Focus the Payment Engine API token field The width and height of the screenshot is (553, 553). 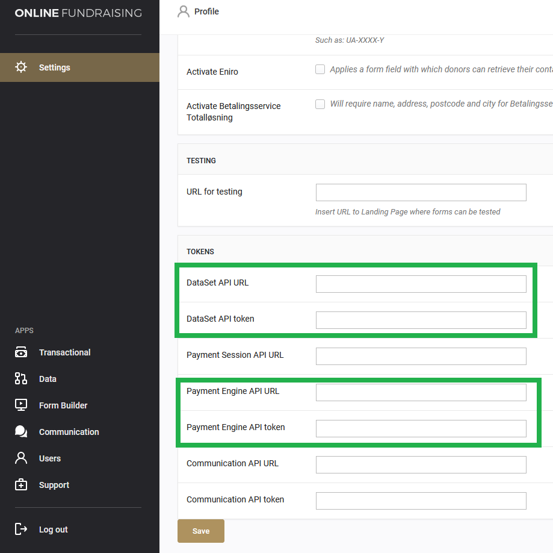[421, 428]
